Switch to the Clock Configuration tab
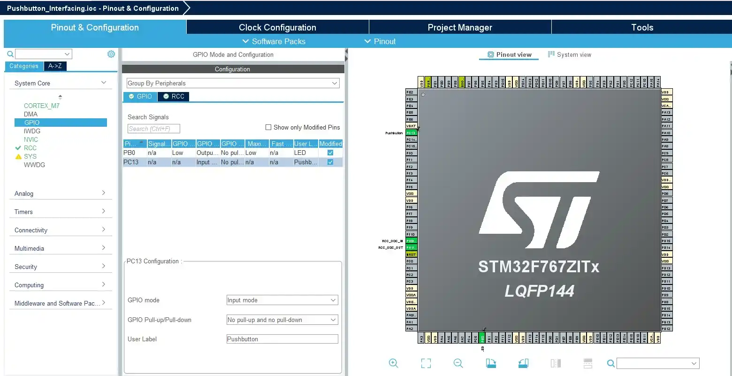Image resolution: width=732 pixels, height=376 pixels. (x=277, y=27)
